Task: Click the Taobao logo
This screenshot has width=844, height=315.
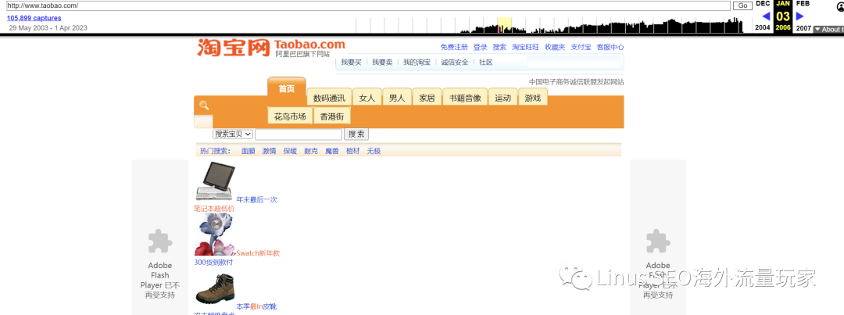Action: (270, 48)
